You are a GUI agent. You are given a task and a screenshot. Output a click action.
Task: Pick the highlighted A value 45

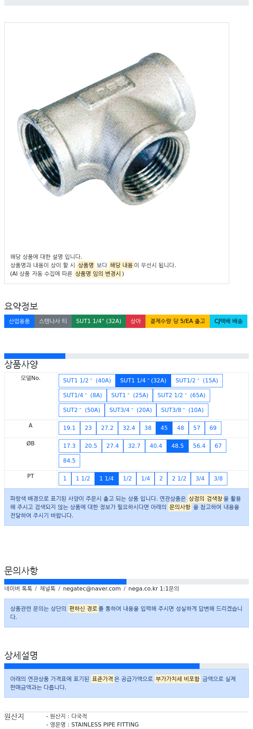[164, 428]
